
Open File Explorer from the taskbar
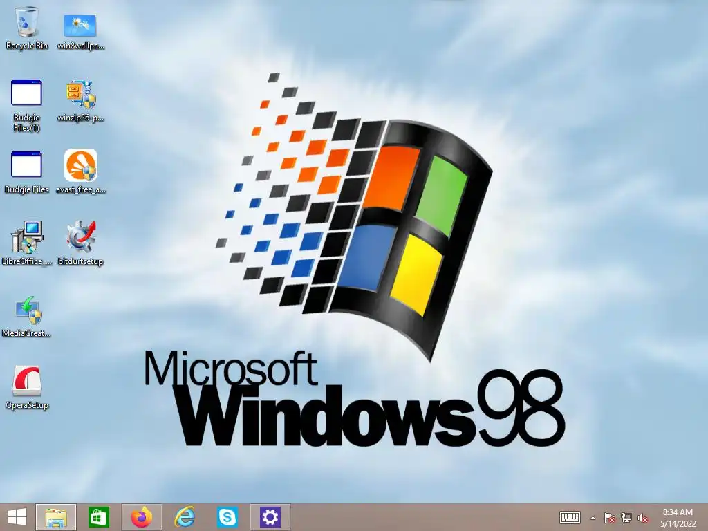(x=56, y=517)
